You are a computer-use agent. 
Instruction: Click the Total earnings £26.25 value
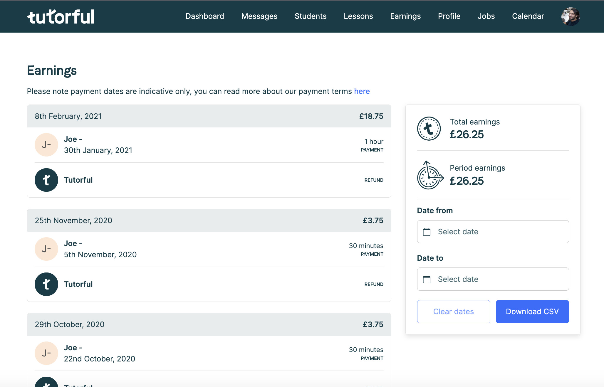coord(467,134)
